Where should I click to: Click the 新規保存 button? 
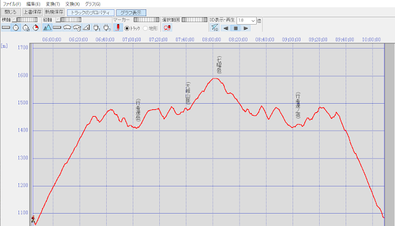54,12
